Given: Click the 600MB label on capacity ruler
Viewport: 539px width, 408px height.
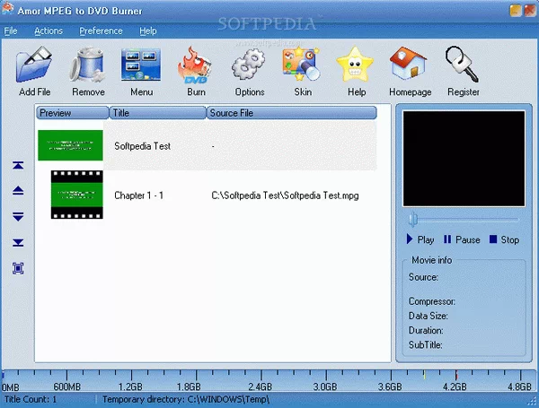Looking at the screenshot, I should (66, 386).
